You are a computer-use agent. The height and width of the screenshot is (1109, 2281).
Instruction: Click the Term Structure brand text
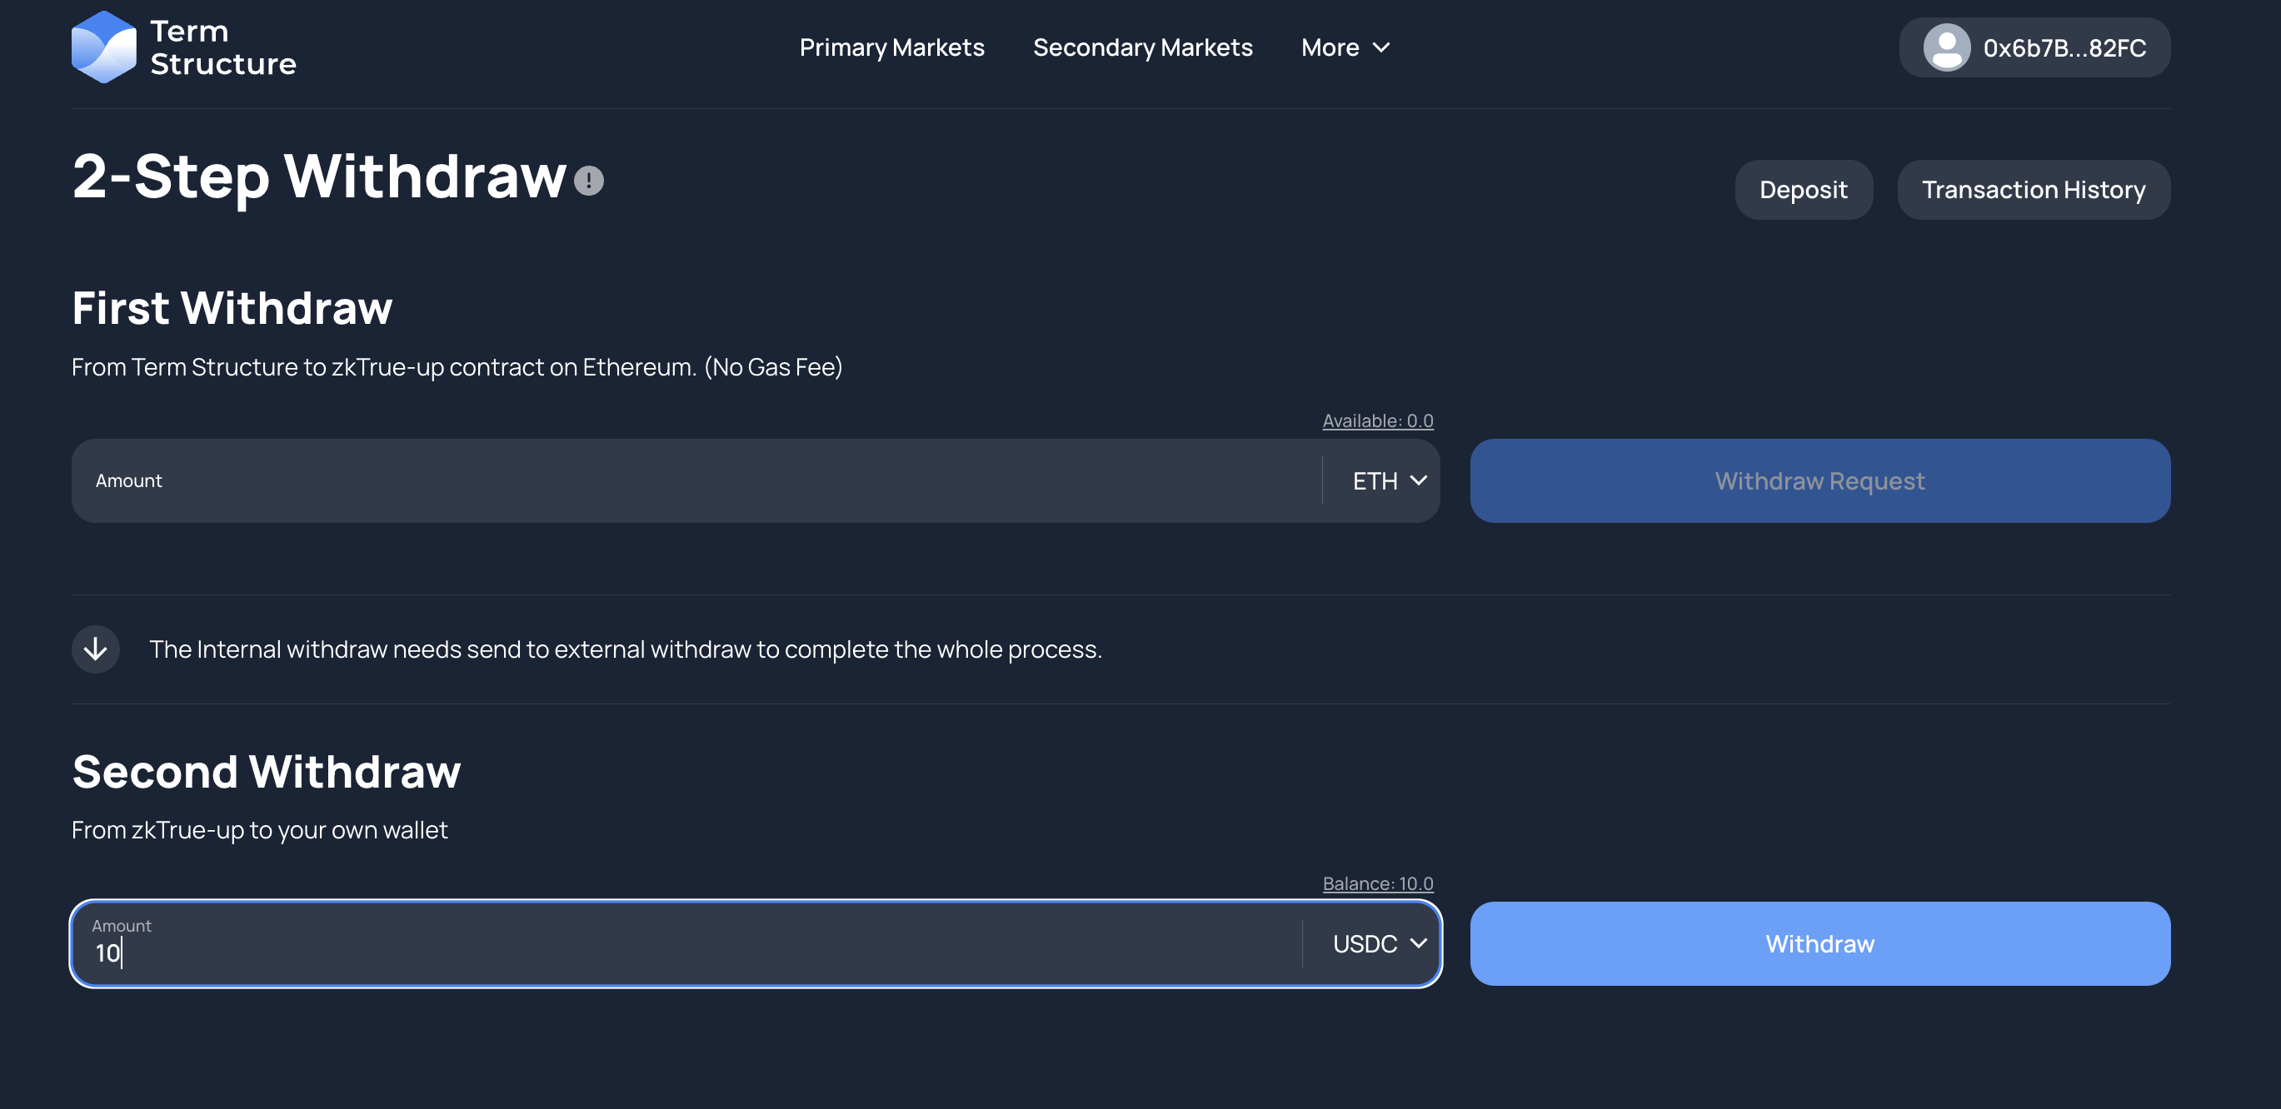tap(222, 47)
